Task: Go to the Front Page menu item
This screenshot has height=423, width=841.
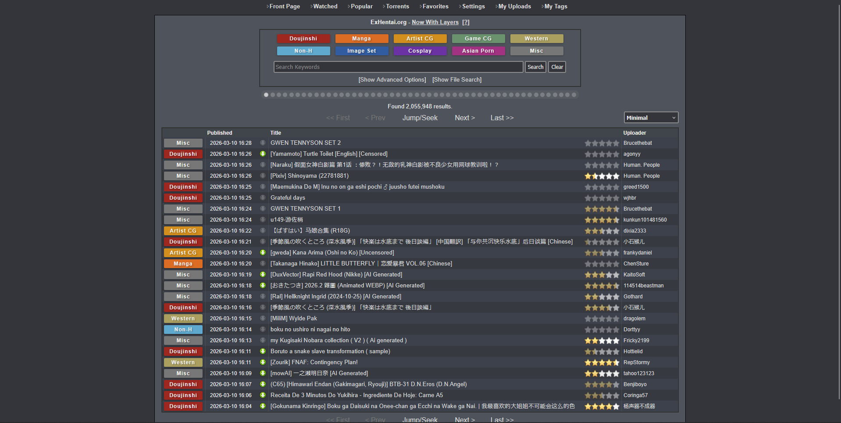Action: (x=285, y=7)
